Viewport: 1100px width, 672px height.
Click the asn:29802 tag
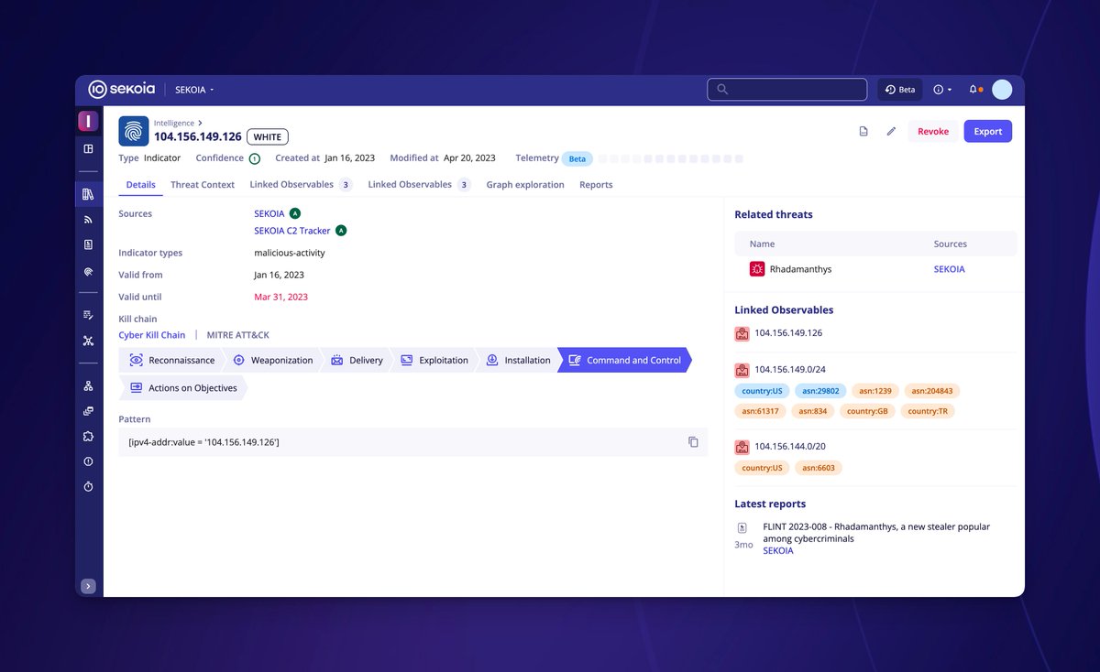pos(820,391)
